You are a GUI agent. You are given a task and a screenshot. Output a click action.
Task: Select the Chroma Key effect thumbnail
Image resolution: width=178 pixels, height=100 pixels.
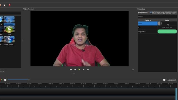click(x=9, y=21)
